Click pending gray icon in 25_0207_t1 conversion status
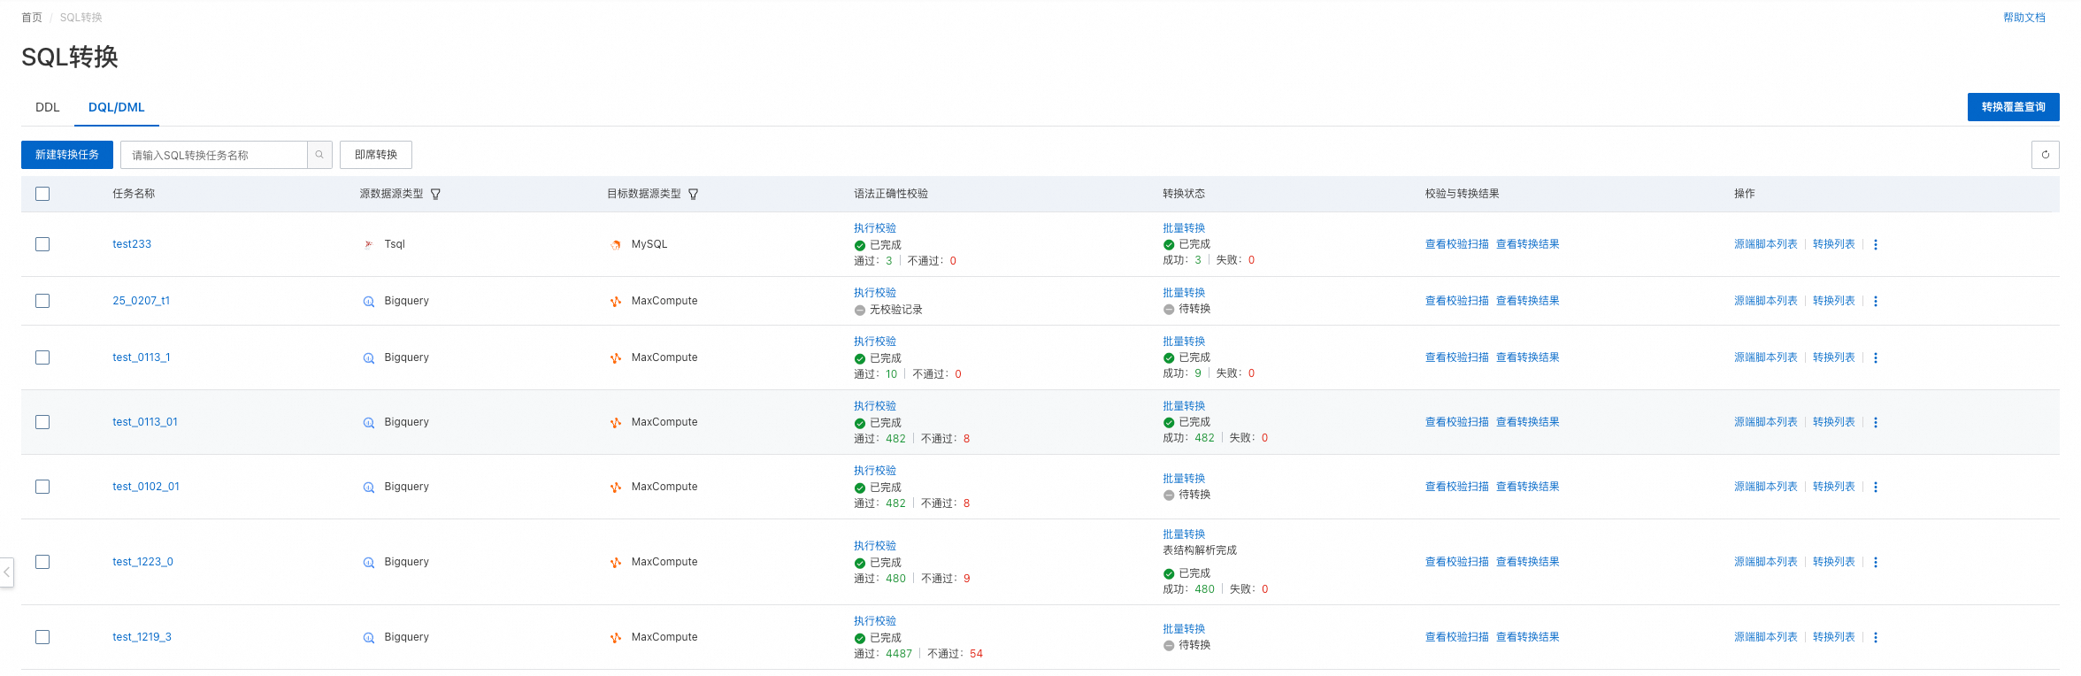2081x676 pixels. click(x=1168, y=309)
